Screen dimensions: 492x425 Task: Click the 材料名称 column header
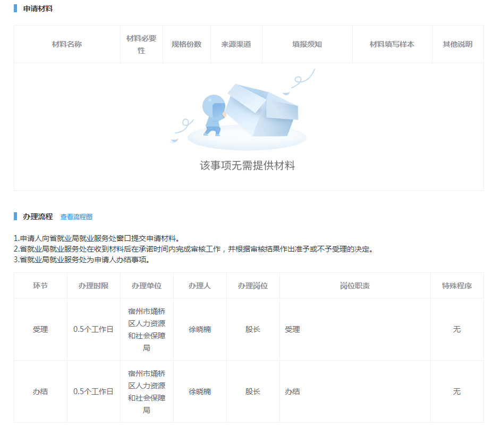pyautogui.click(x=67, y=44)
